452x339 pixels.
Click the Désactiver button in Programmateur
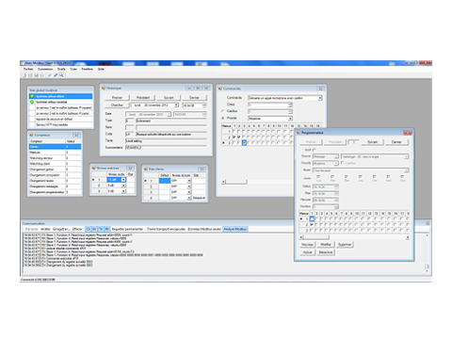tap(326, 252)
